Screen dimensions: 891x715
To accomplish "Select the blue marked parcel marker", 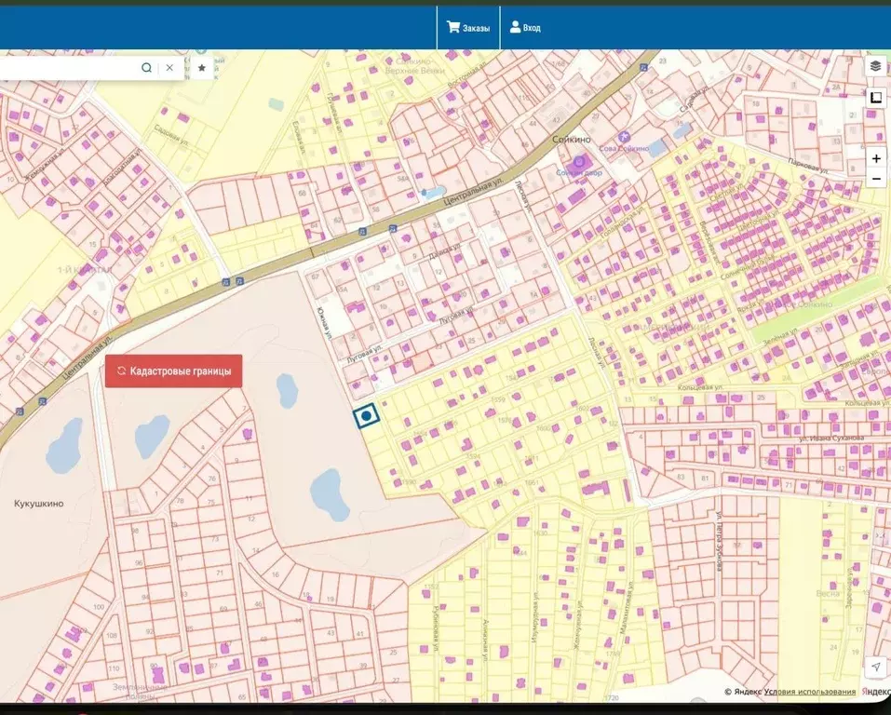I will 367,416.
